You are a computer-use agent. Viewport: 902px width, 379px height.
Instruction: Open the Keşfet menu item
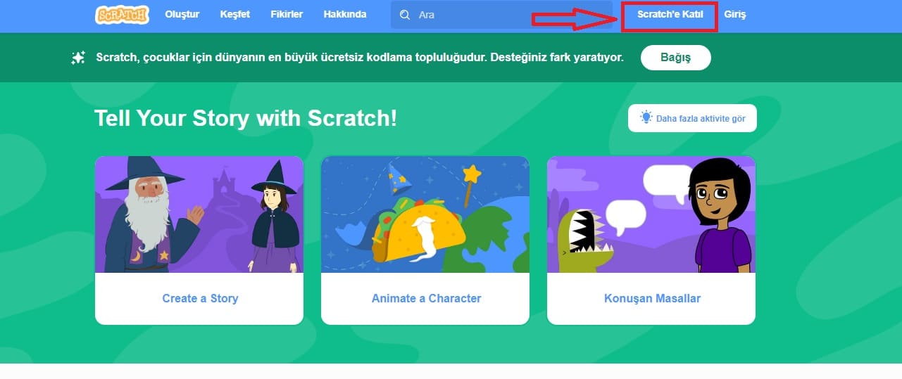(235, 14)
